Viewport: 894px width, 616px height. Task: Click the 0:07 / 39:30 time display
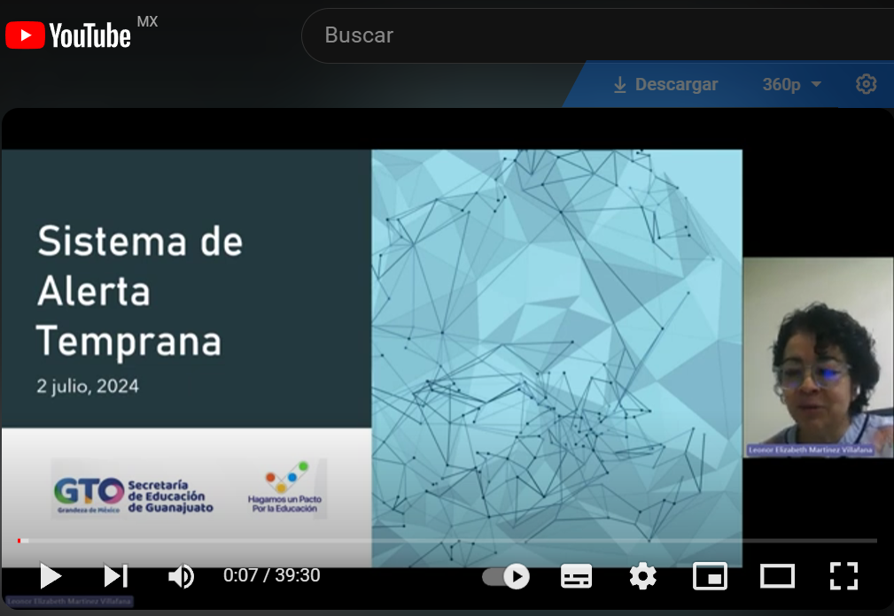click(x=271, y=576)
